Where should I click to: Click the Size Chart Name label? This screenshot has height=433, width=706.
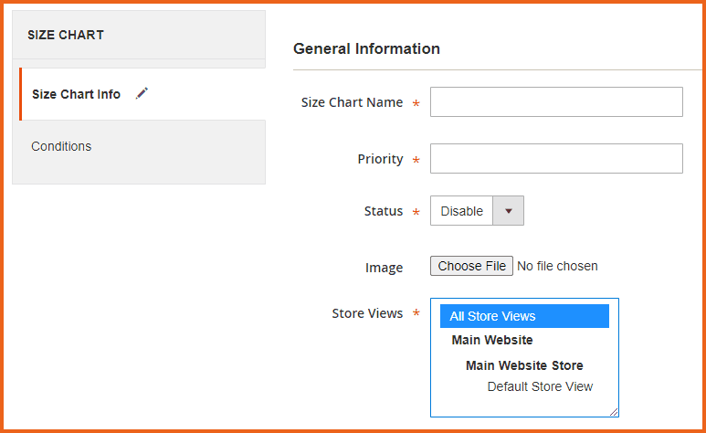[352, 102]
